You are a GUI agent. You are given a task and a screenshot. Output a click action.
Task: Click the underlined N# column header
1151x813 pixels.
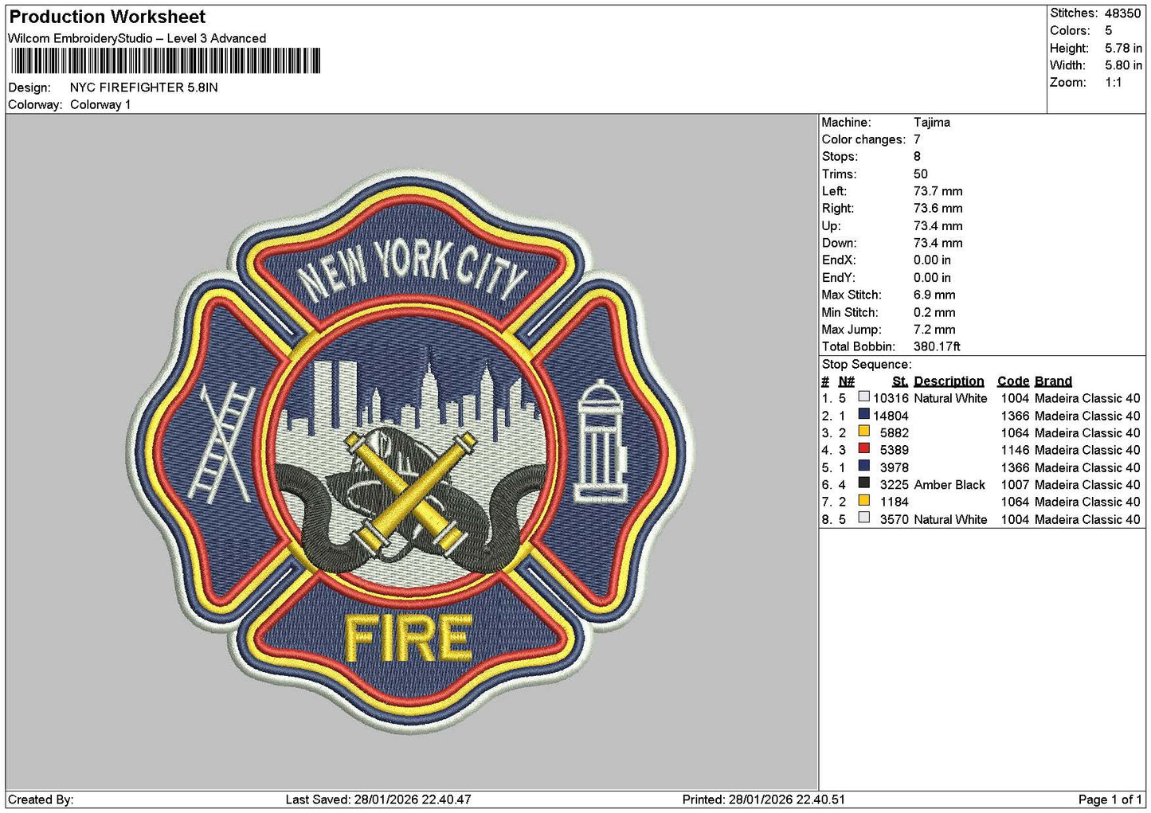846,381
